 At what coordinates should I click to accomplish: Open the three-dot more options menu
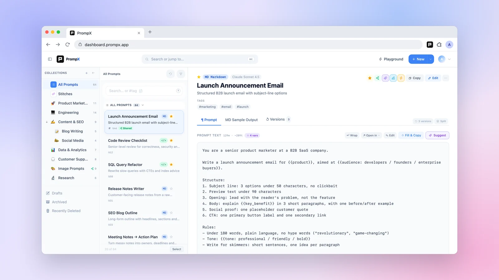[446, 78]
